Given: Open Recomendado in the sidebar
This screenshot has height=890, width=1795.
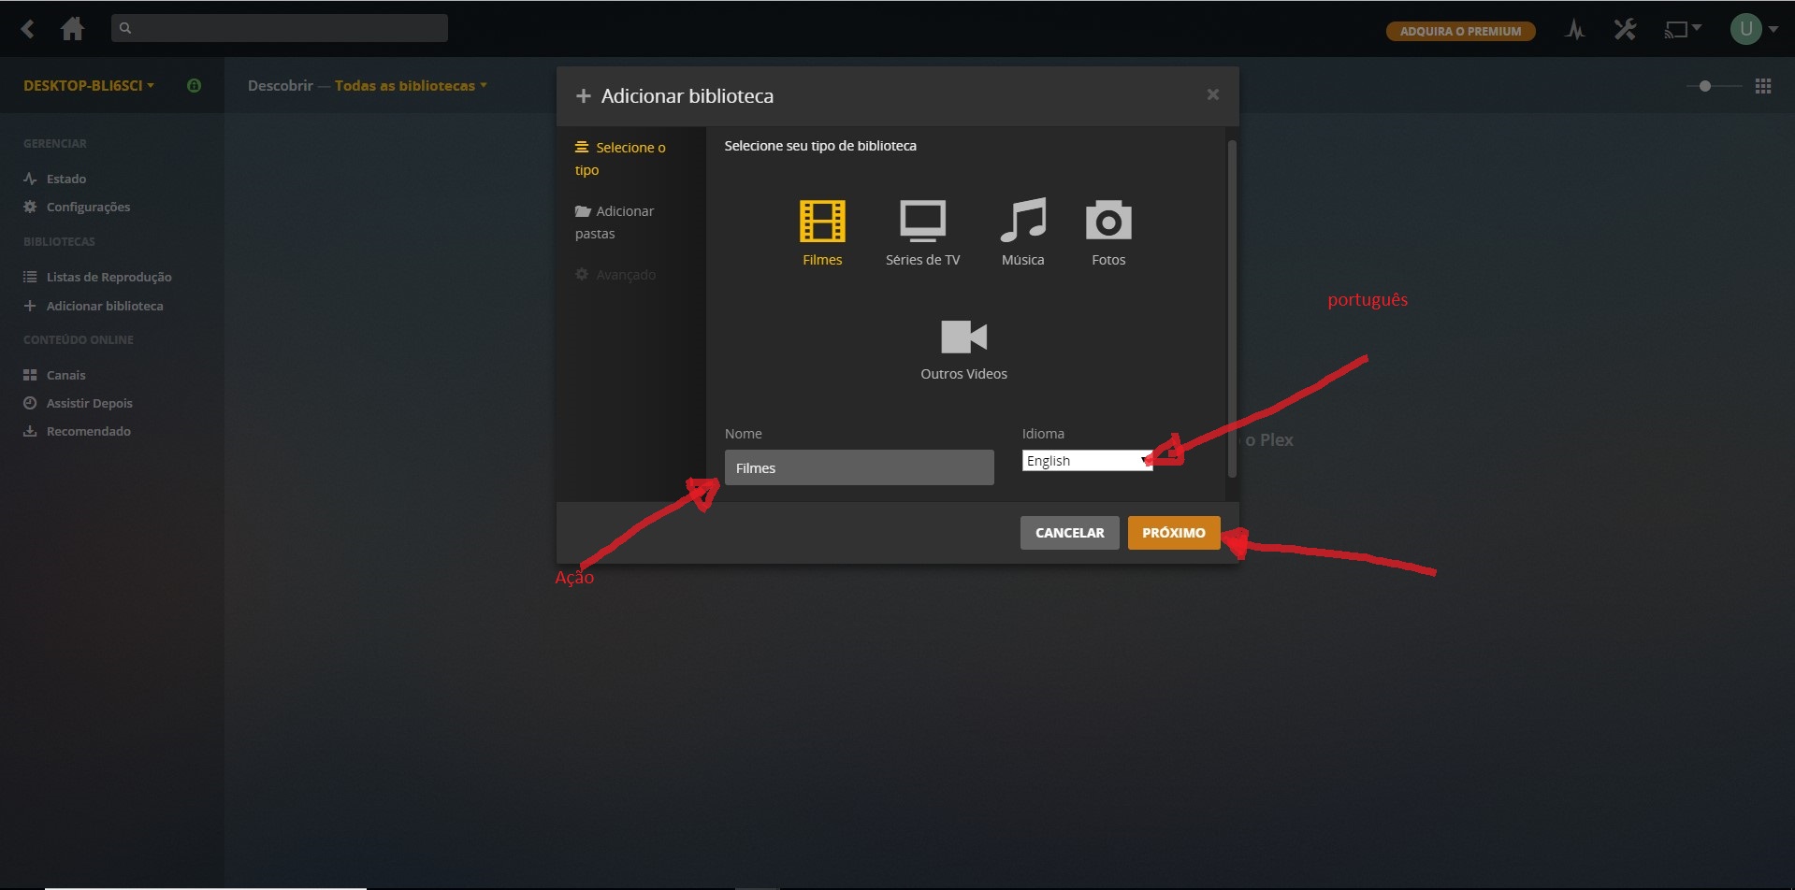Looking at the screenshot, I should pyautogui.click(x=77, y=431).
